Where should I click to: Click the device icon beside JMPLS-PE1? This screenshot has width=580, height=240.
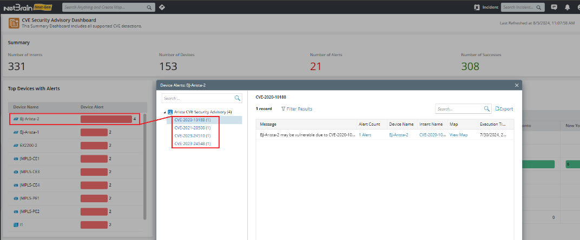pyautogui.click(x=16, y=198)
